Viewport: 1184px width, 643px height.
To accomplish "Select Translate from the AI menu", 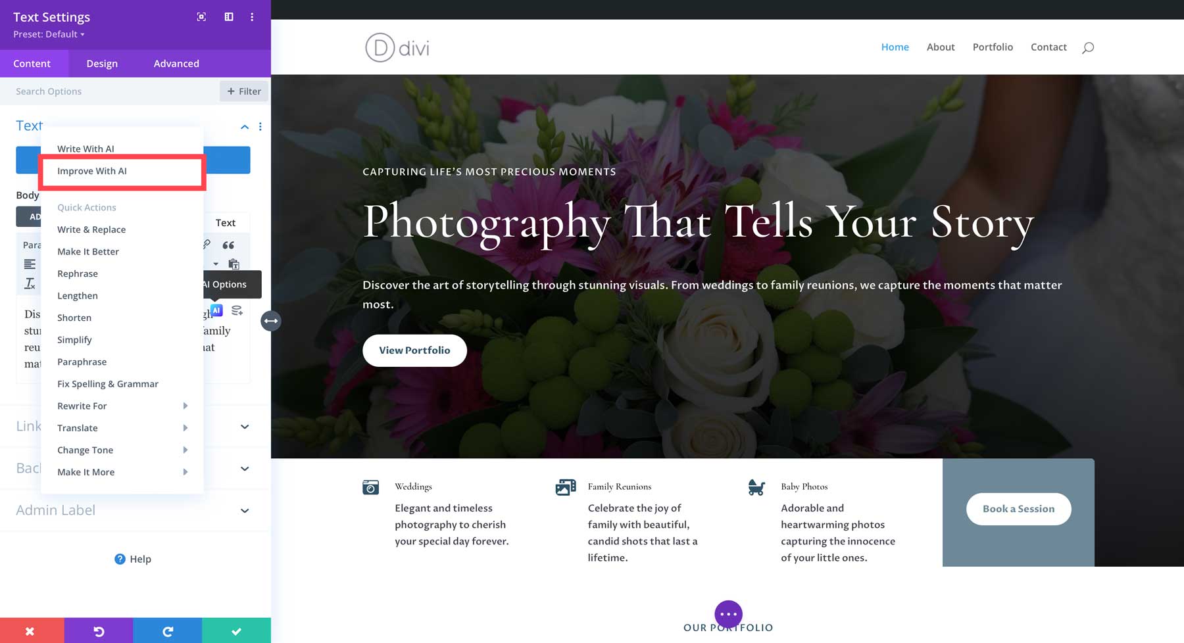I will pyautogui.click(x=77, y=427).
